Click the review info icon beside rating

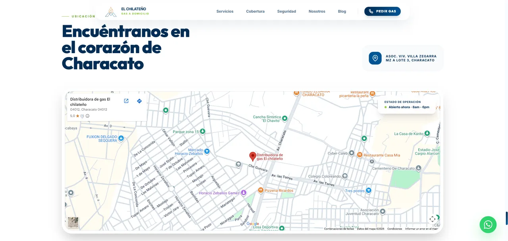pos(87,116)
